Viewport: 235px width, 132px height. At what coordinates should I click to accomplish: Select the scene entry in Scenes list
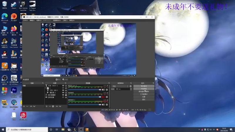tap(33, 86)
